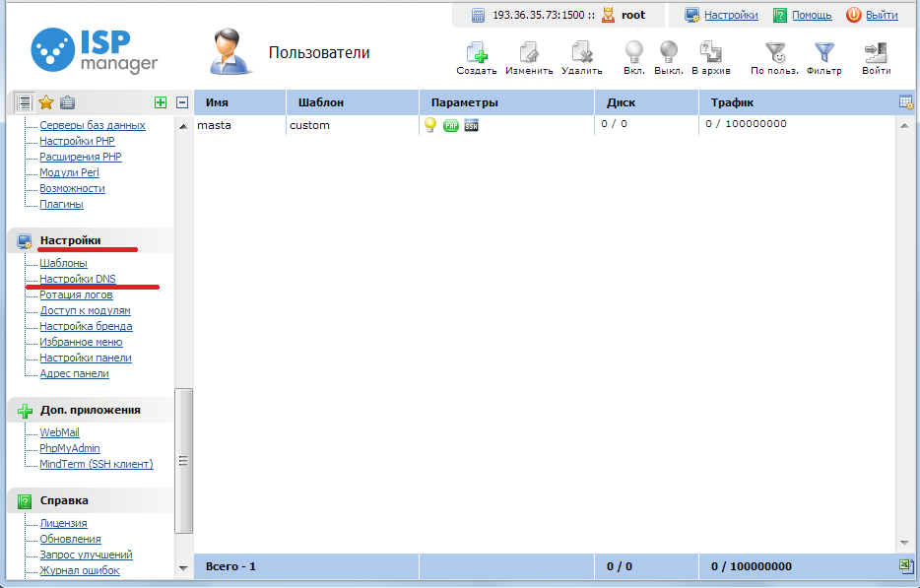
Task: Open favorites star icon in sidebar
Action: [45, 102]
